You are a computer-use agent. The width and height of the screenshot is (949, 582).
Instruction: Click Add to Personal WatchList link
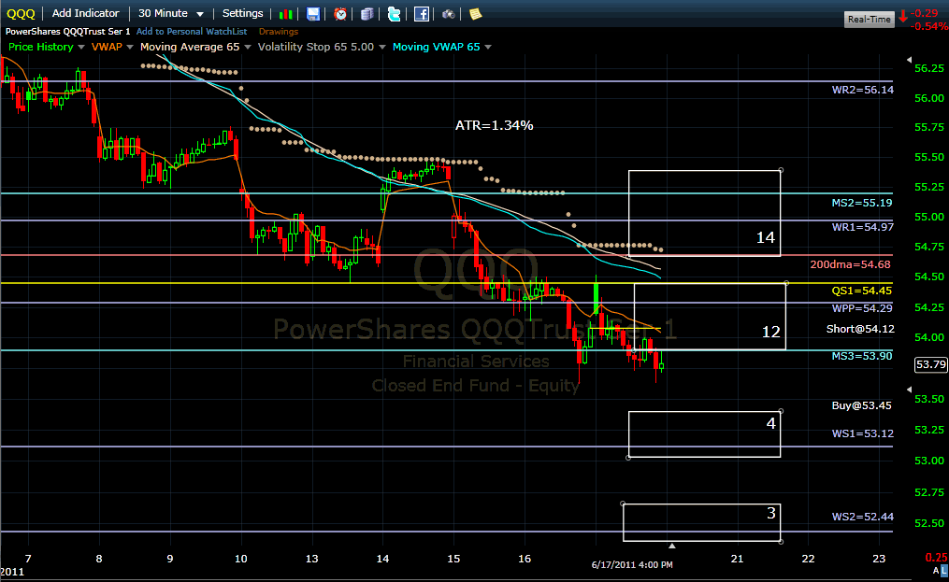(x=192, y=31)
